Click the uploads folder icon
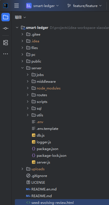Viewport: 109px width, 205px height. click(28, 169)
